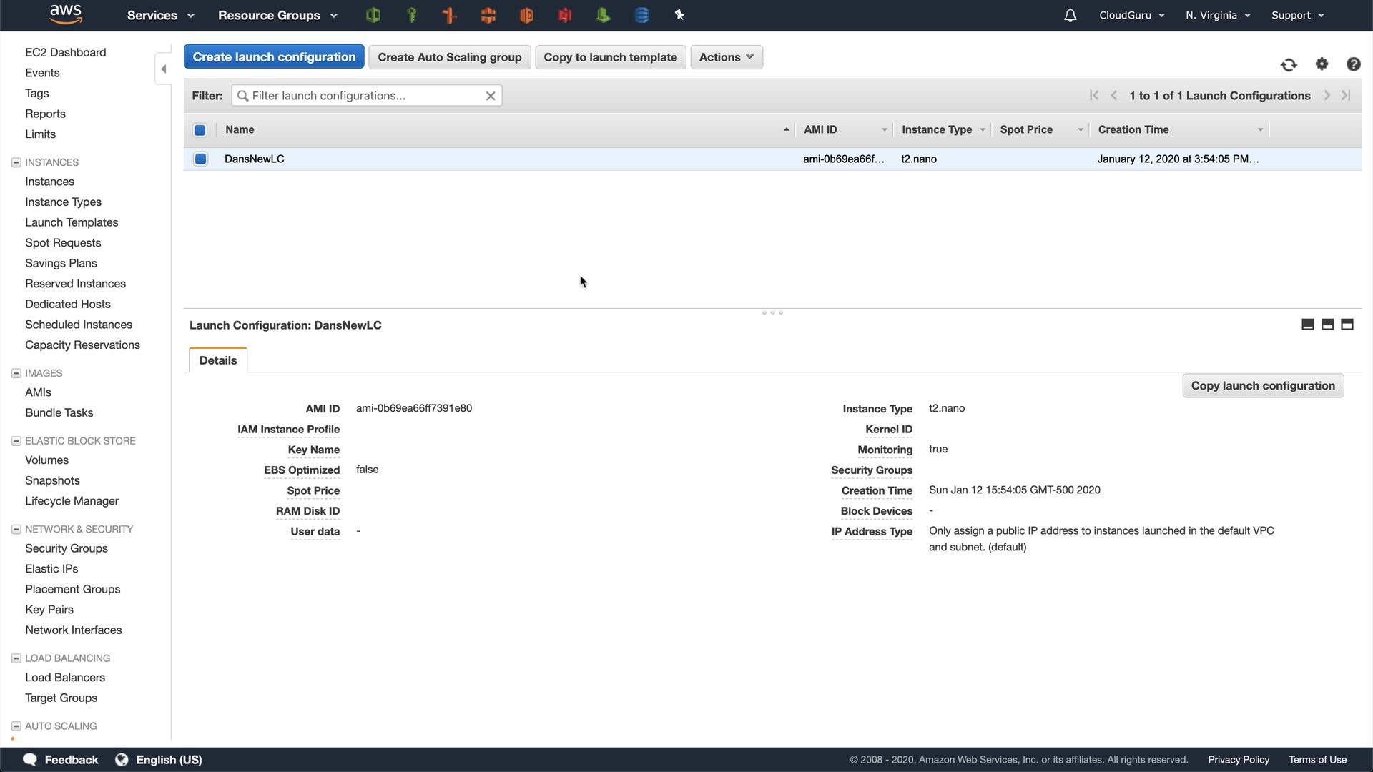Click Create launch configuration button
1373x772 pixels.
[274, 57]
